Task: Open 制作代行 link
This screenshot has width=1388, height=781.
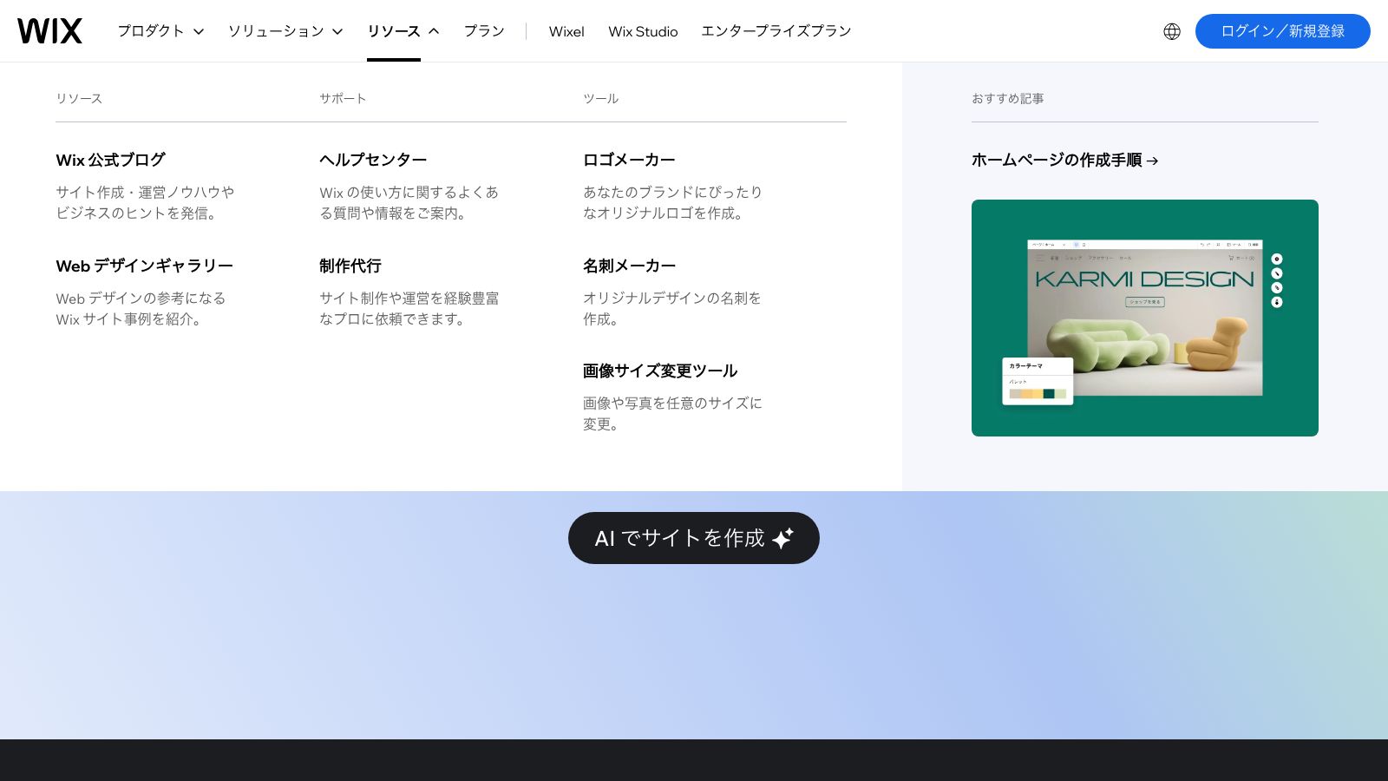Action: point(350,266)
